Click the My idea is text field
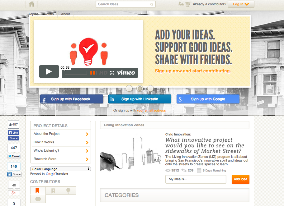284x206 pixels. click(196, 179)
